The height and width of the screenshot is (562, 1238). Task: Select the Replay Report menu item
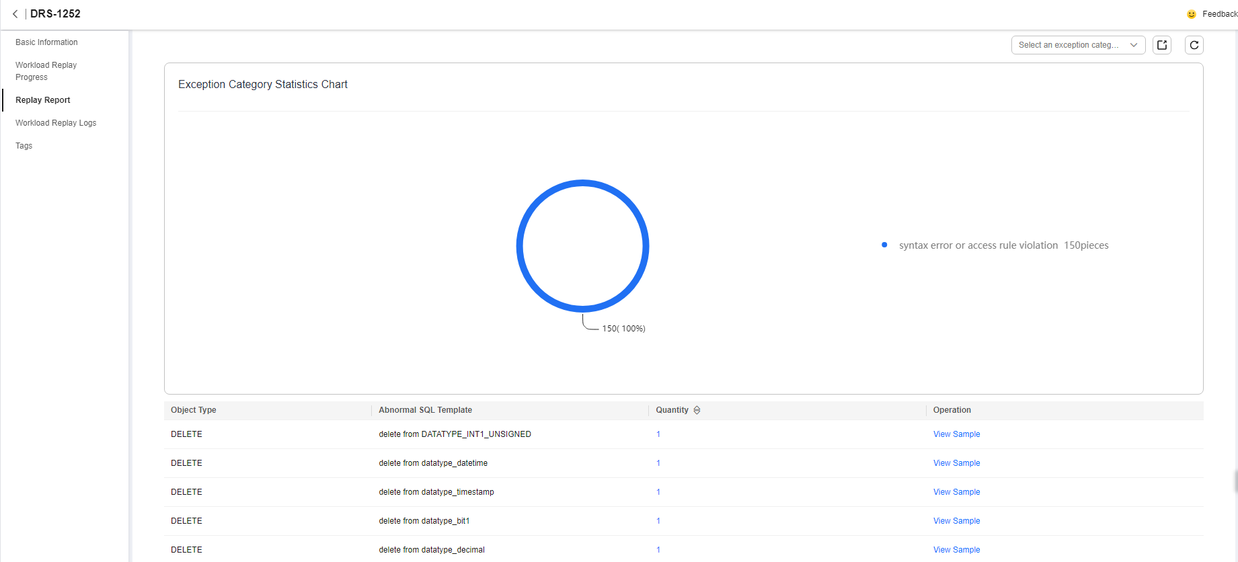(43, 100)
